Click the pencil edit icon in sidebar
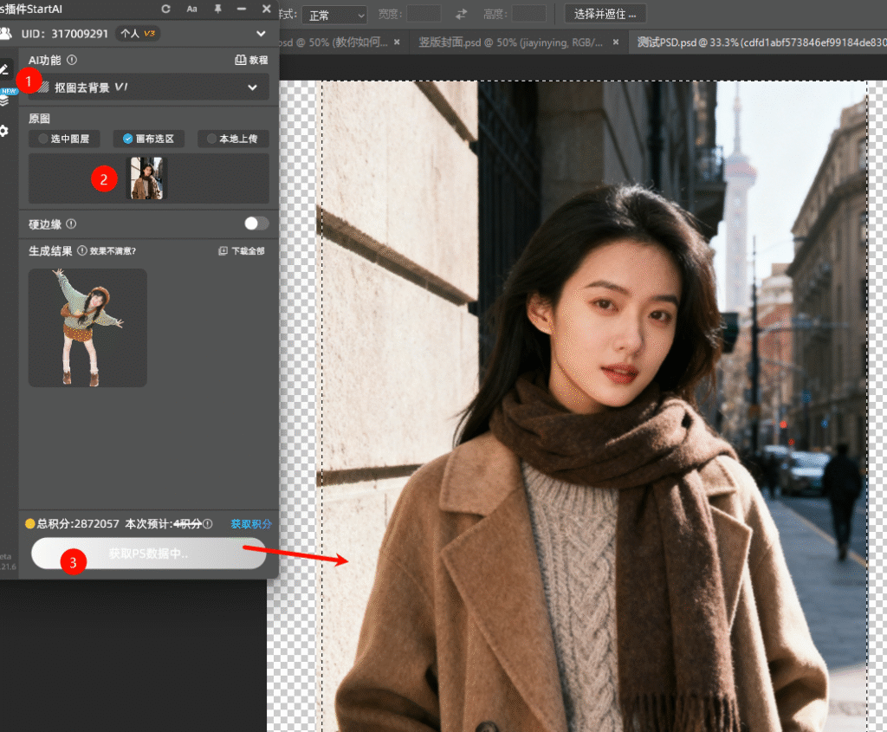This screenshot has width=887, height=732. pos(4,69)
